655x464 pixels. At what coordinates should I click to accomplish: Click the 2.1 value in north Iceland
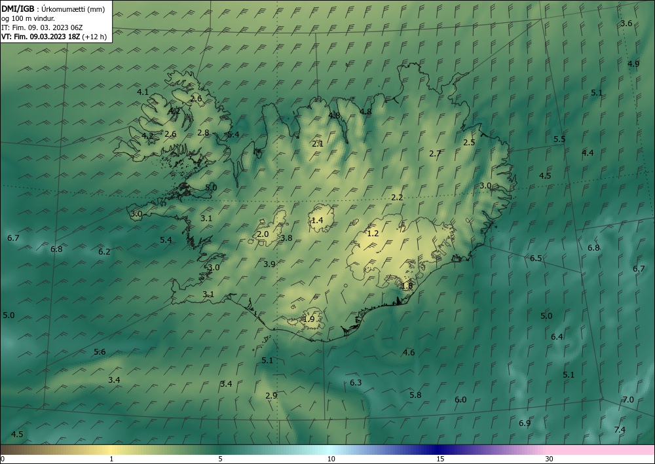point(318,144)
